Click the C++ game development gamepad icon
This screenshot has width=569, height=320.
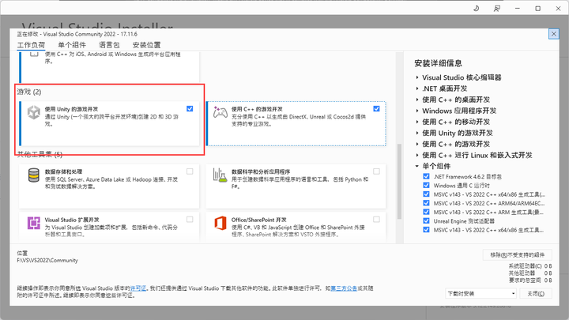click(x=220, y=112)
